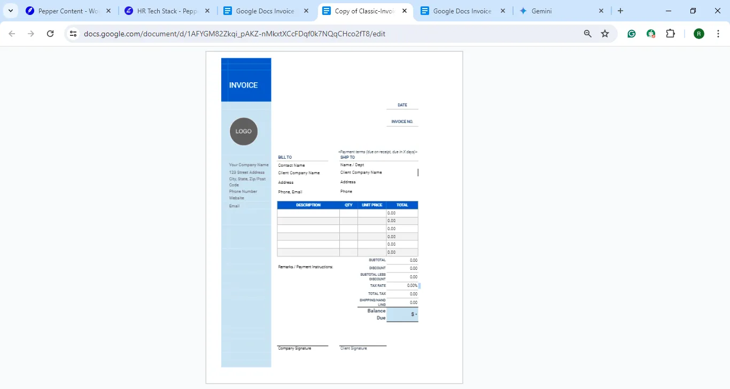This screenshot has width=730, height=389.
Task: Click the SUBTOTAL label
Action: pos(377,260)
